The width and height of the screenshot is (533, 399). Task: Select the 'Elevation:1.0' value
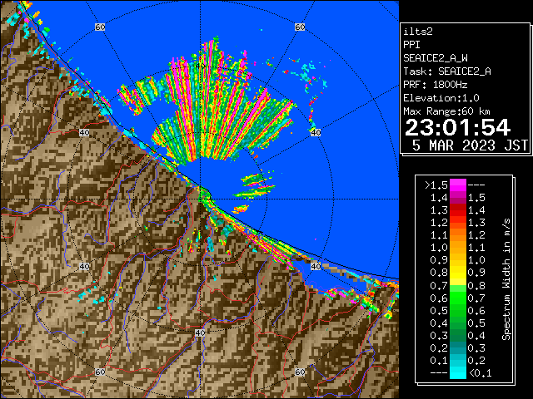pos(441,98)
